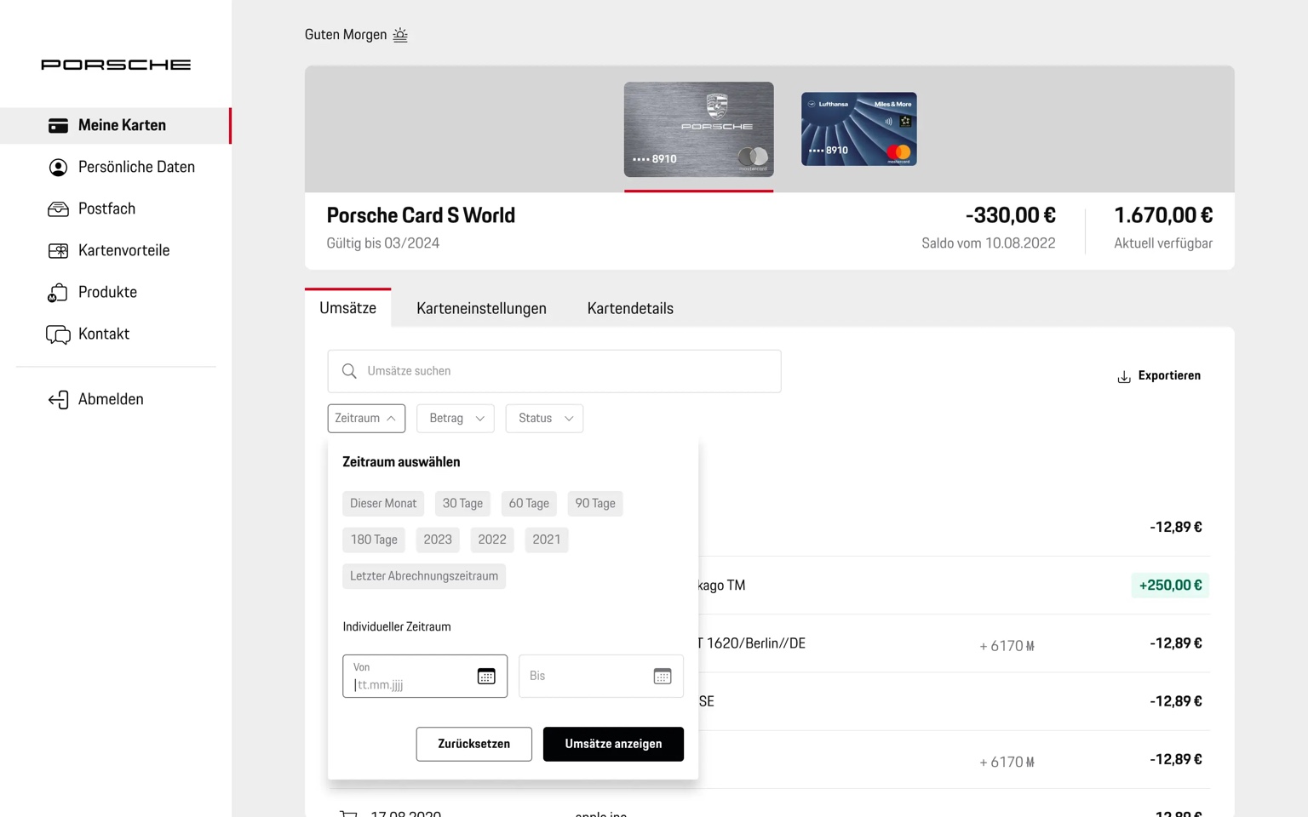Expand the Betrag filter dropdown

(456, 419)
